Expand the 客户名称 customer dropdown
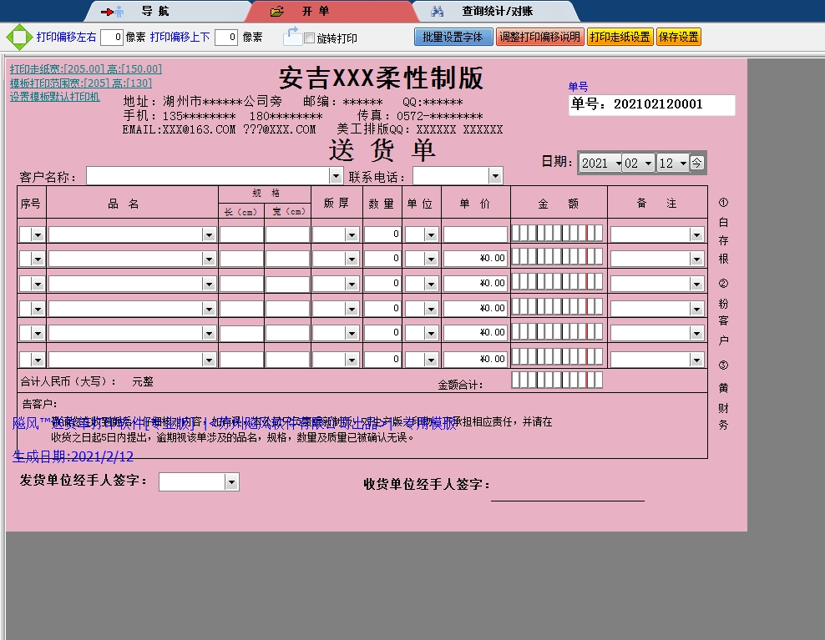The width and height of the screenshot is (825, 640). [x=336, y=176]
